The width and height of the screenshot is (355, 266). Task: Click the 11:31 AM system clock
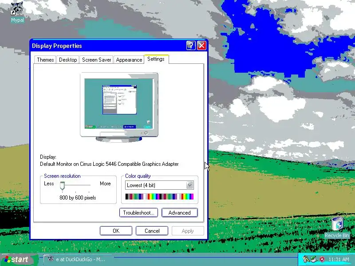pos(339,259)
